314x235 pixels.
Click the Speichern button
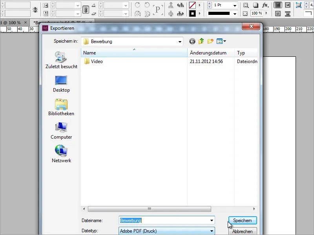[x=243, y=221]
